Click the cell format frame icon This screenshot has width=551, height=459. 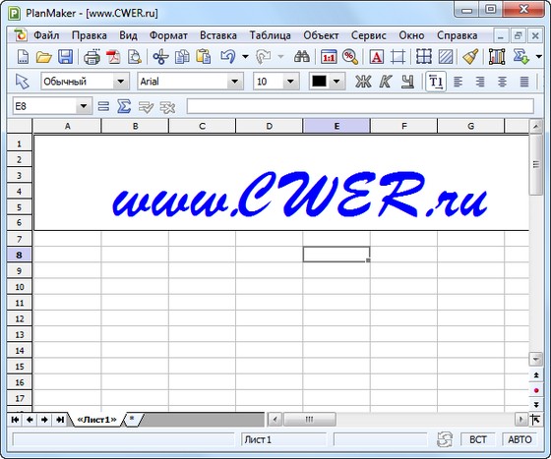click(x=398, y=57)
